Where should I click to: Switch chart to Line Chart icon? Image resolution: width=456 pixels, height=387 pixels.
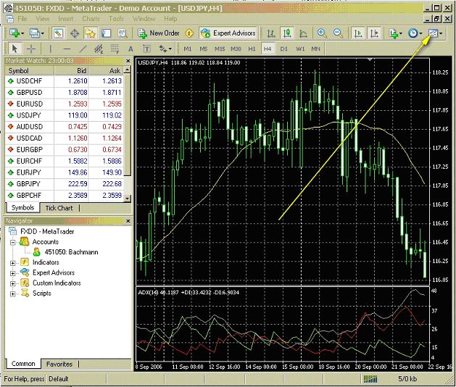(303, 33)
